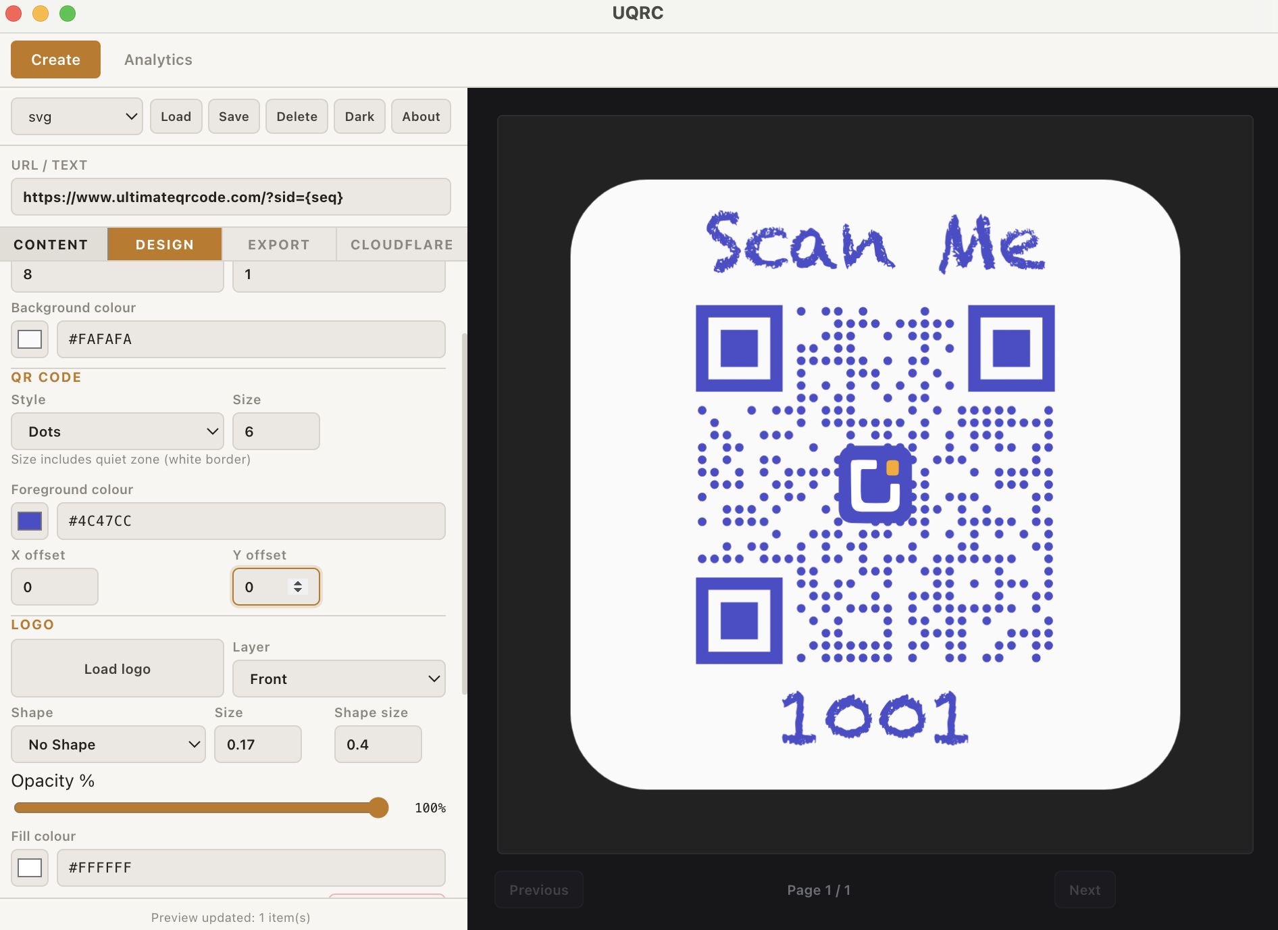This screenshot has height=930, width=1278.
Task: Open the Foreground colour swatch picker
Action: pyautogui.click(x=30, y=521)
